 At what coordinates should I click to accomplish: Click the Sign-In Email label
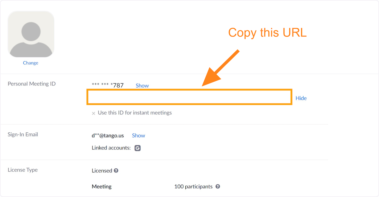click(23, 134)
